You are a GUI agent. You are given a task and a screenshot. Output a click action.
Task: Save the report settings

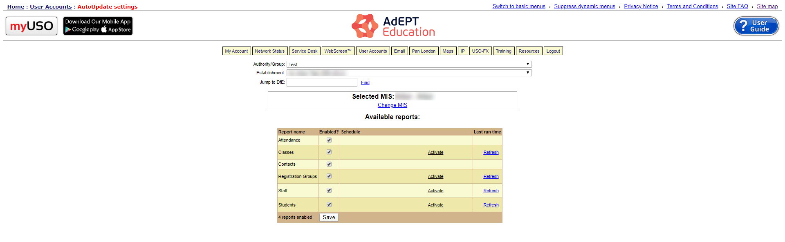[329, 217]
